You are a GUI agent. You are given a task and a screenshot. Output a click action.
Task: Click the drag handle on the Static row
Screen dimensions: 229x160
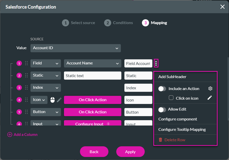click(26, 75)
